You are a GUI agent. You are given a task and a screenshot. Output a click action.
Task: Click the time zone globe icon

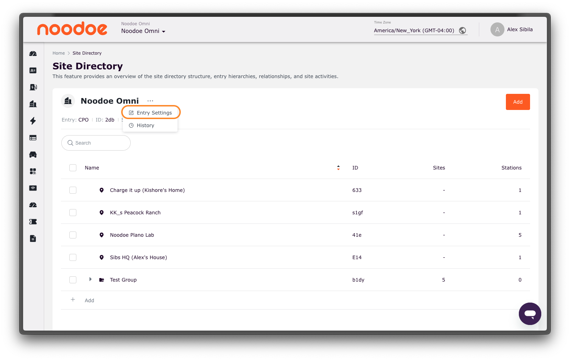pos(462,30)
